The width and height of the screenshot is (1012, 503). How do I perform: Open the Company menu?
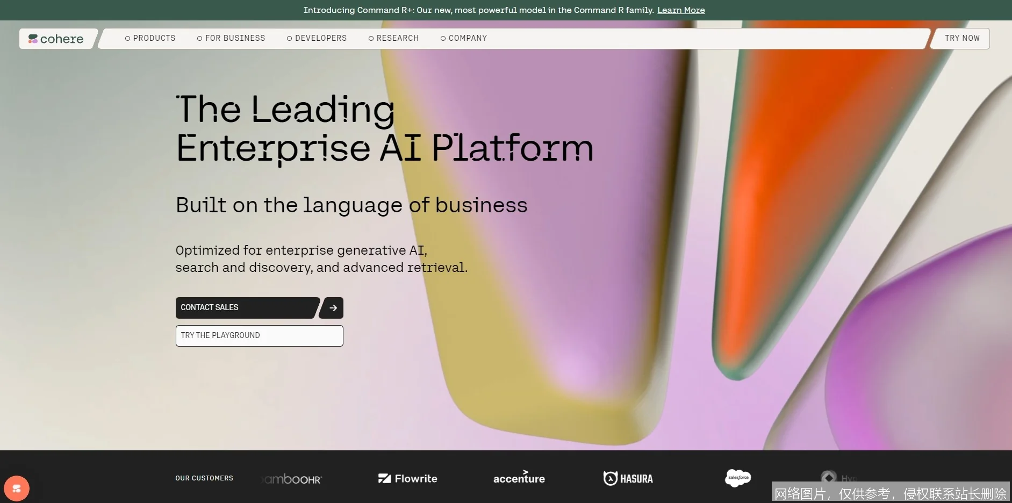464,38
